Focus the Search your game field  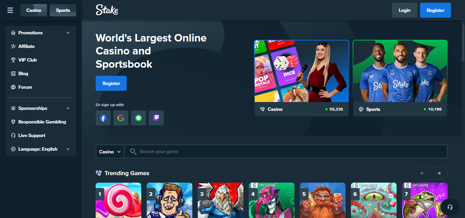tap(286, 152)
